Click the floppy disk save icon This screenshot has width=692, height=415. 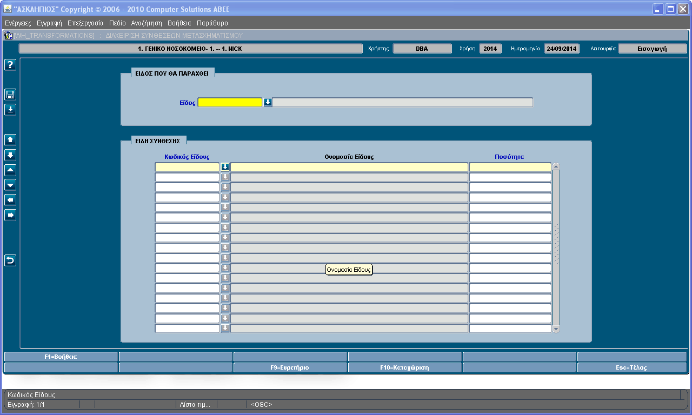tap(10, 95)
